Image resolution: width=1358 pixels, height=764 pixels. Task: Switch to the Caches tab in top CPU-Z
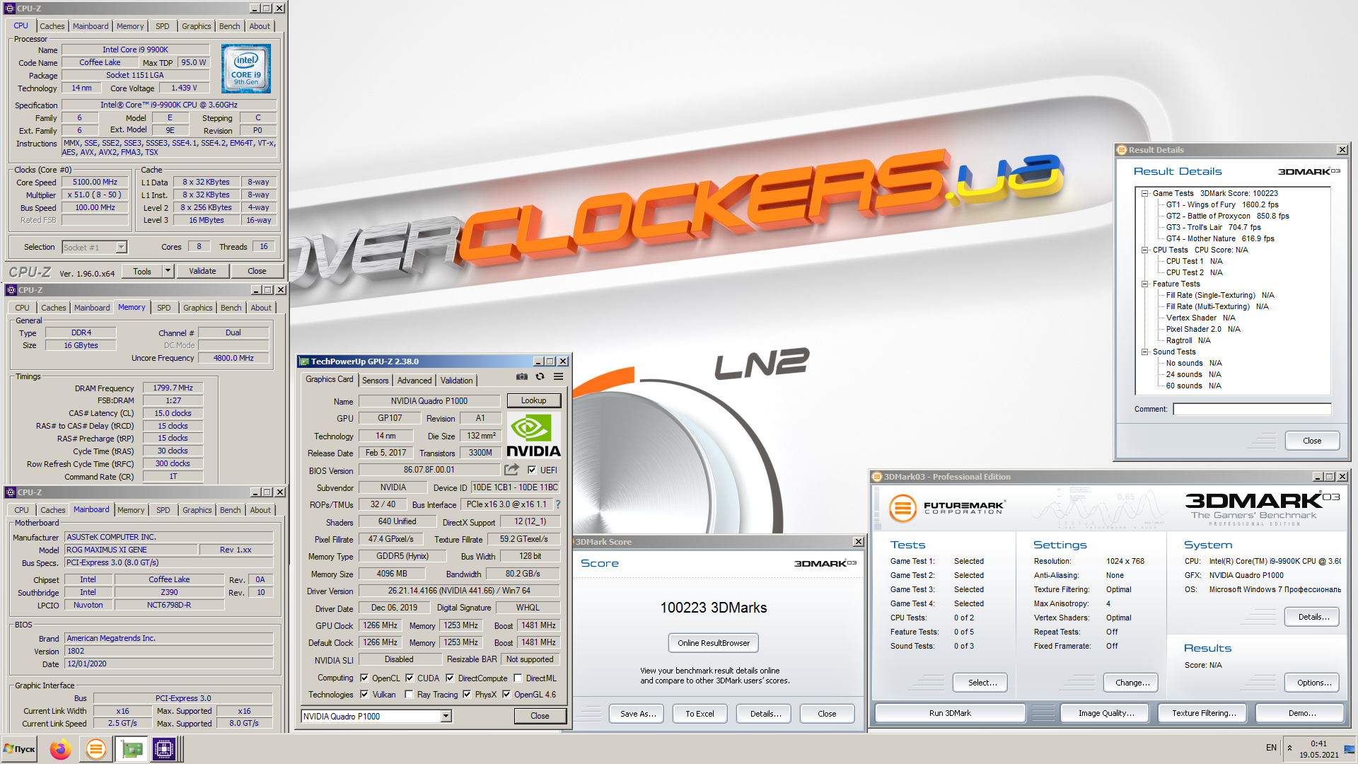click(52, 26)
